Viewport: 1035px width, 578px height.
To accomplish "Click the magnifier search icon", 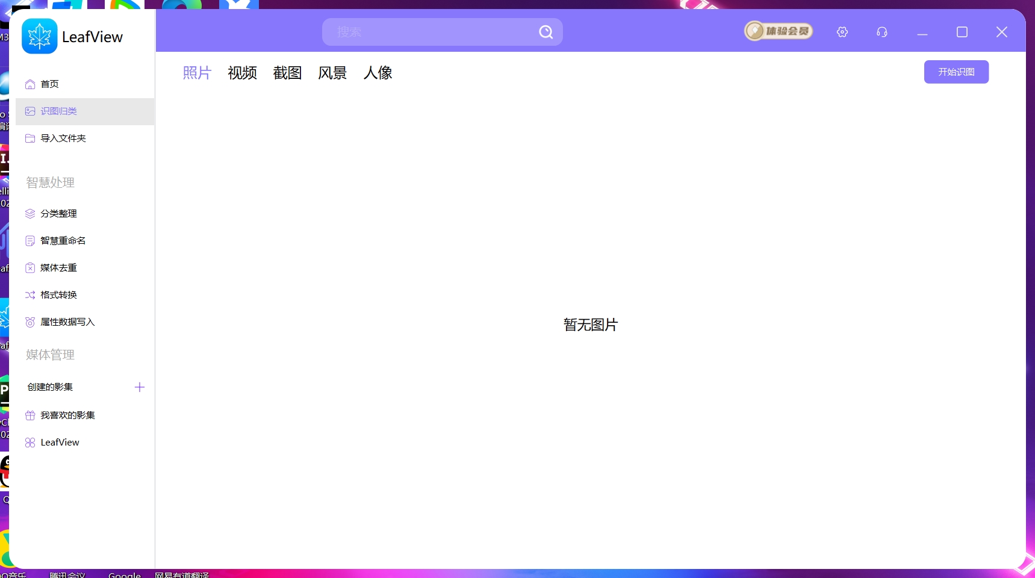I will click(x=546, y=32).
